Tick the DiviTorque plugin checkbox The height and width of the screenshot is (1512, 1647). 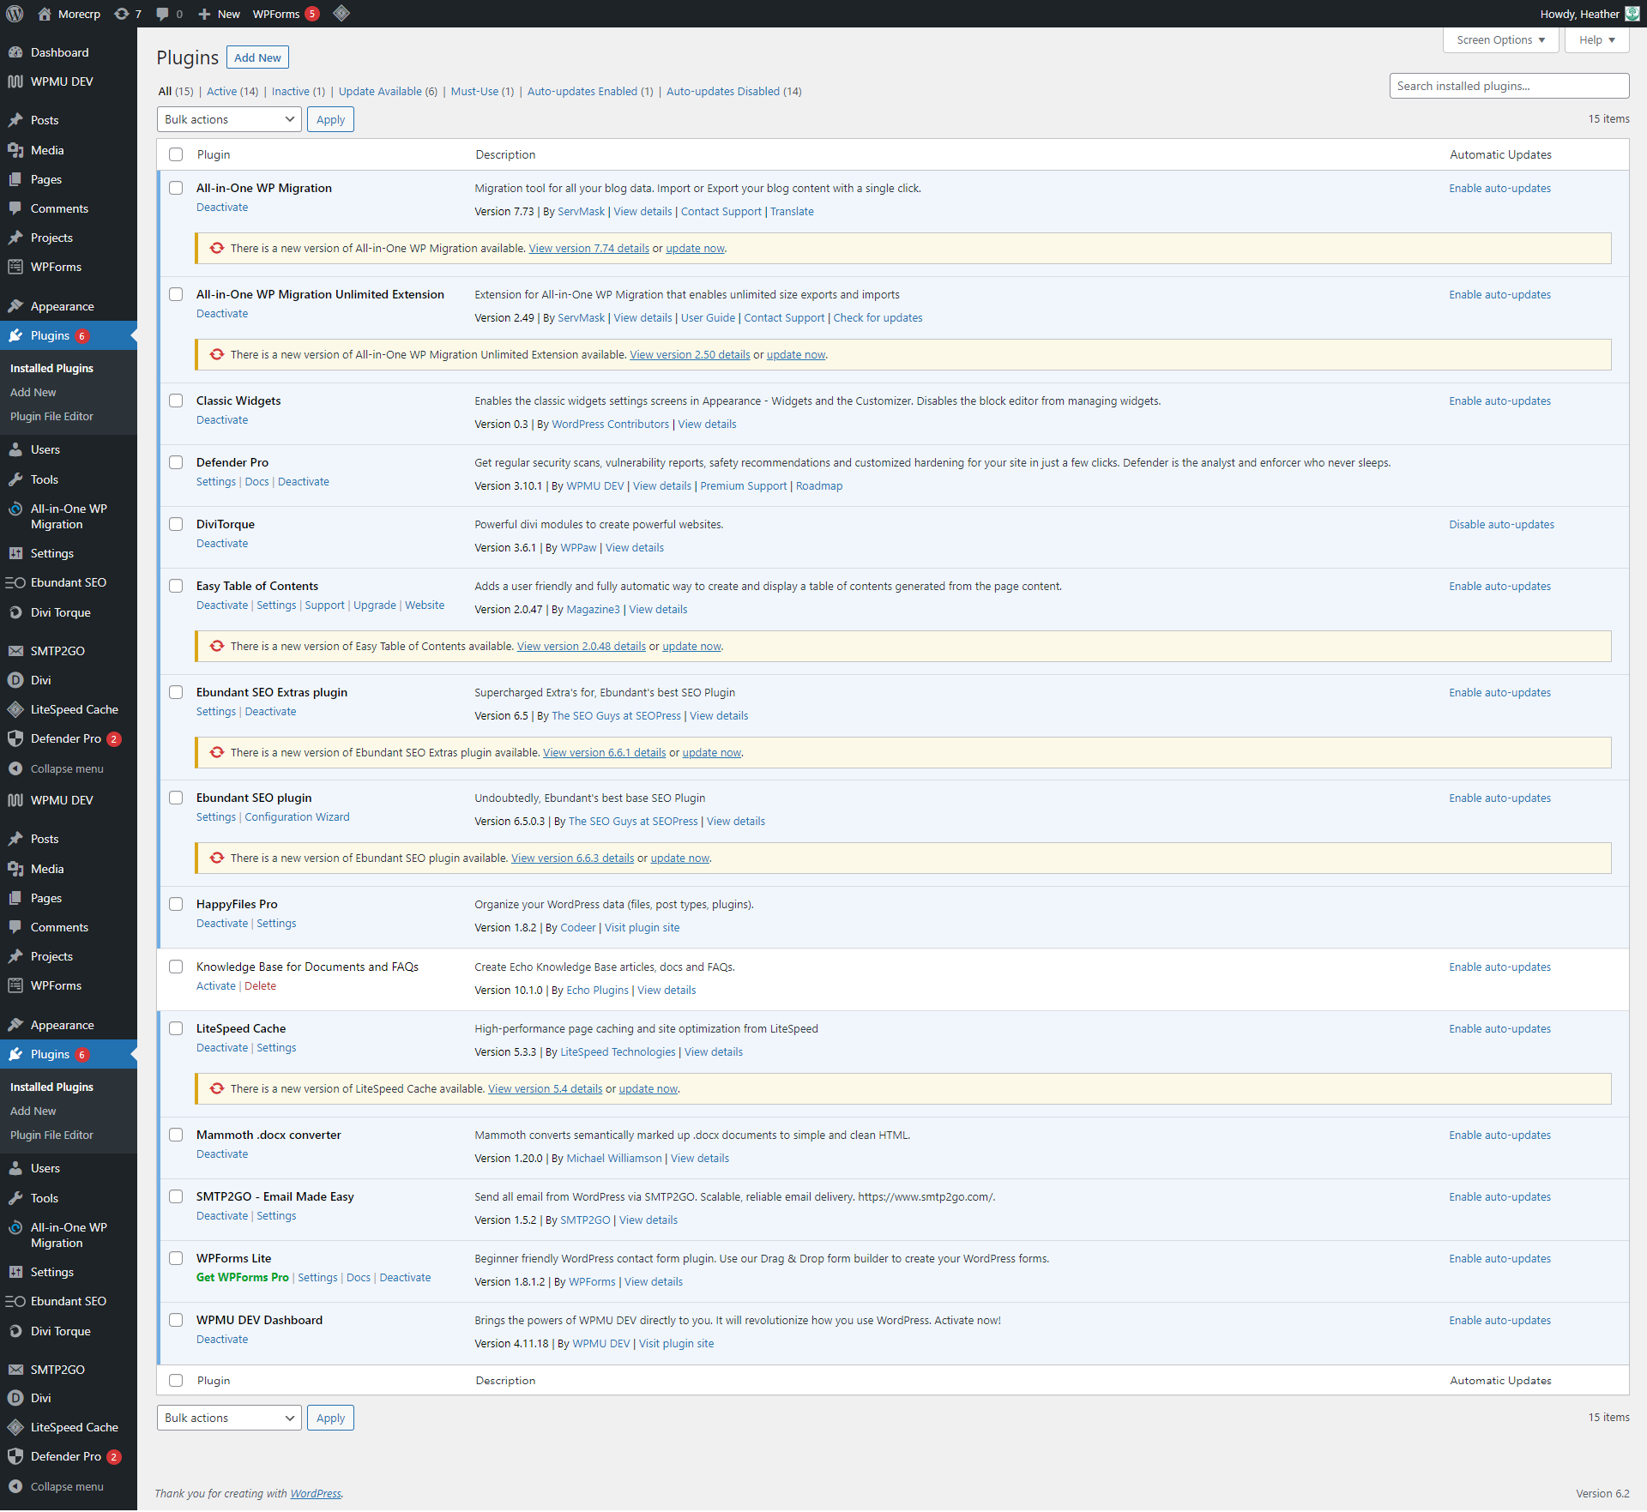coord(176,524)
